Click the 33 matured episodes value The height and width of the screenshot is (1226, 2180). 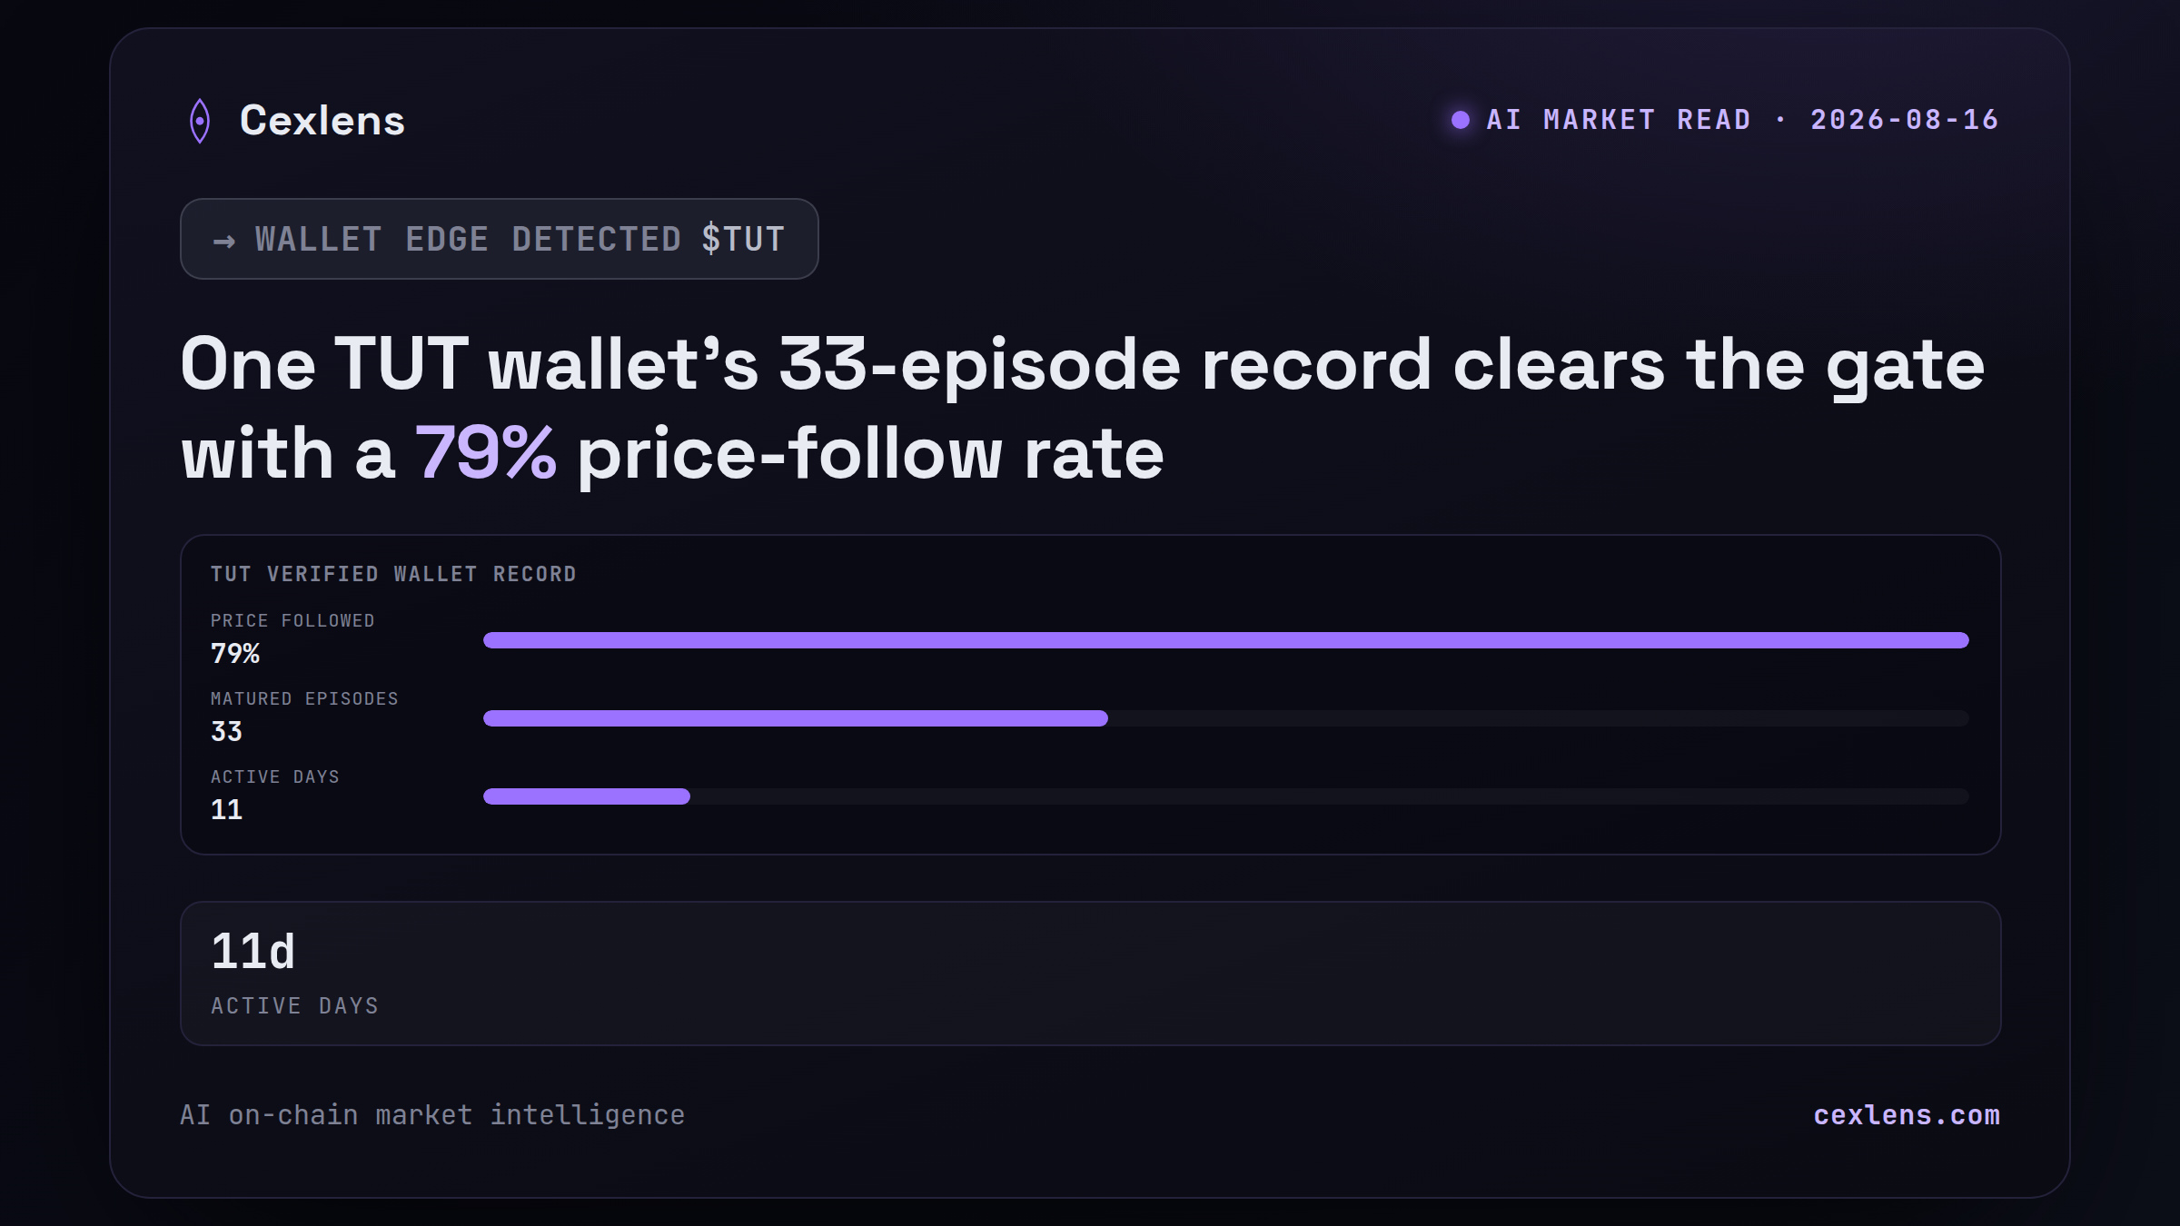[x=227, y=732]
